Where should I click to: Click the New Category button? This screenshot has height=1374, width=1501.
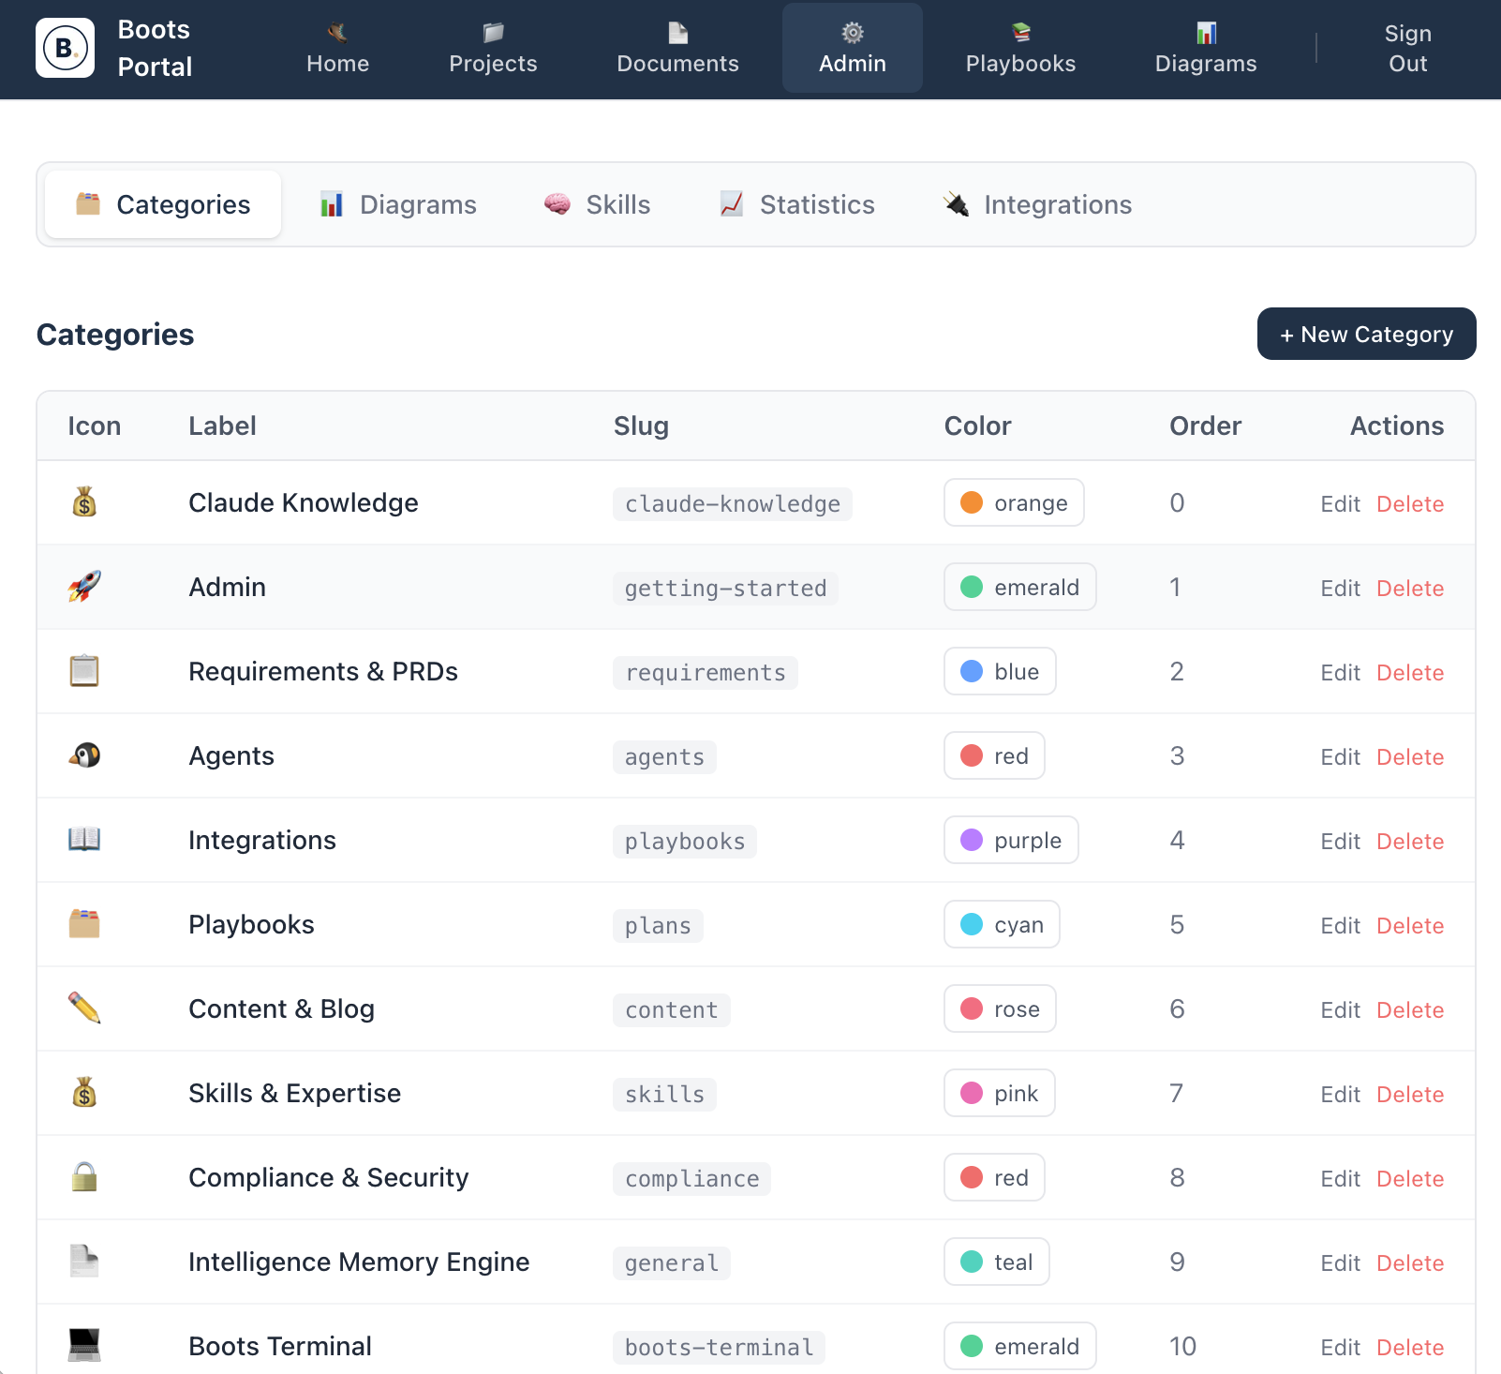[x=1366, y=334]
